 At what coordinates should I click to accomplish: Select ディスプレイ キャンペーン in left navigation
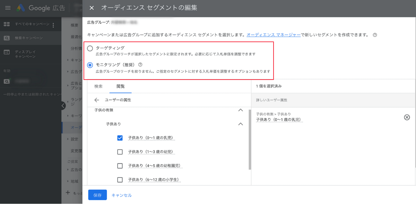tap(25, 54)
